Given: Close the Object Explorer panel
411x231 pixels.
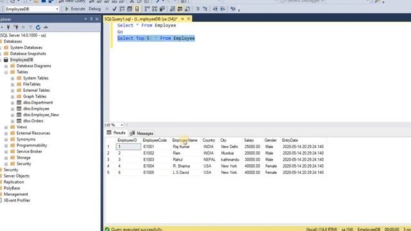Looking at the screenshot, I should 97,19.
